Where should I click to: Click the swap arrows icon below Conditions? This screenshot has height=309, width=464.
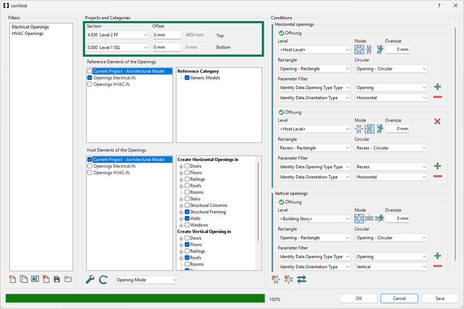pyautogui.click(x=302, y=279)
